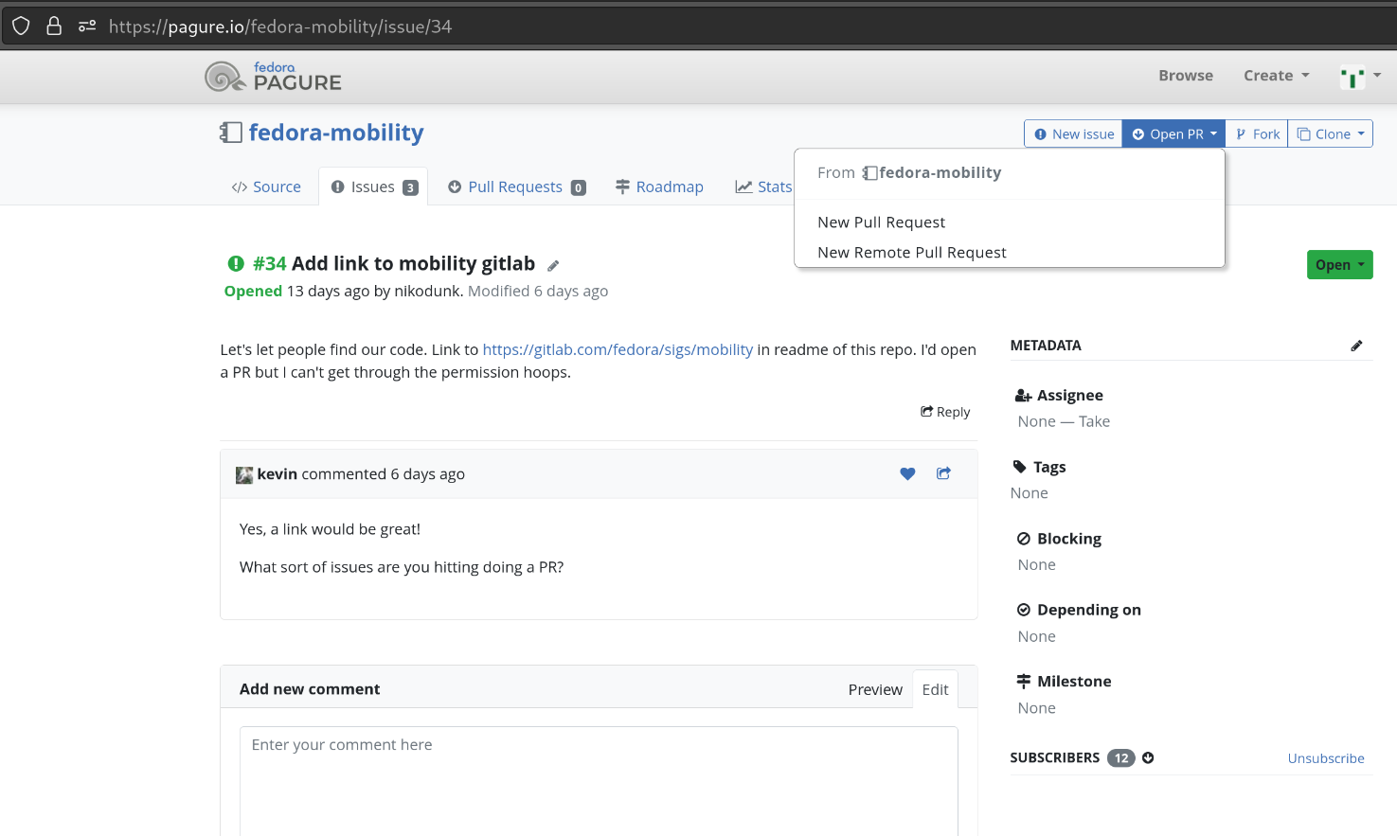Choose New Pull Request menu item
The image size is (1397, 836).
click(882, 222)
